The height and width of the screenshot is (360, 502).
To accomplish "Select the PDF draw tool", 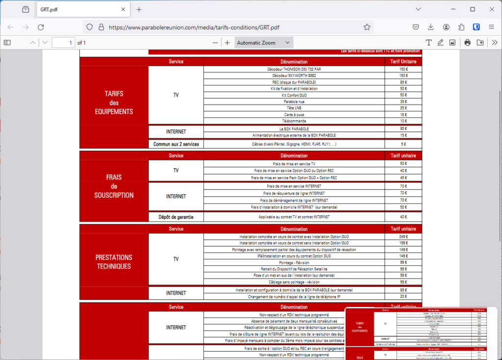I will pos(441,43).
